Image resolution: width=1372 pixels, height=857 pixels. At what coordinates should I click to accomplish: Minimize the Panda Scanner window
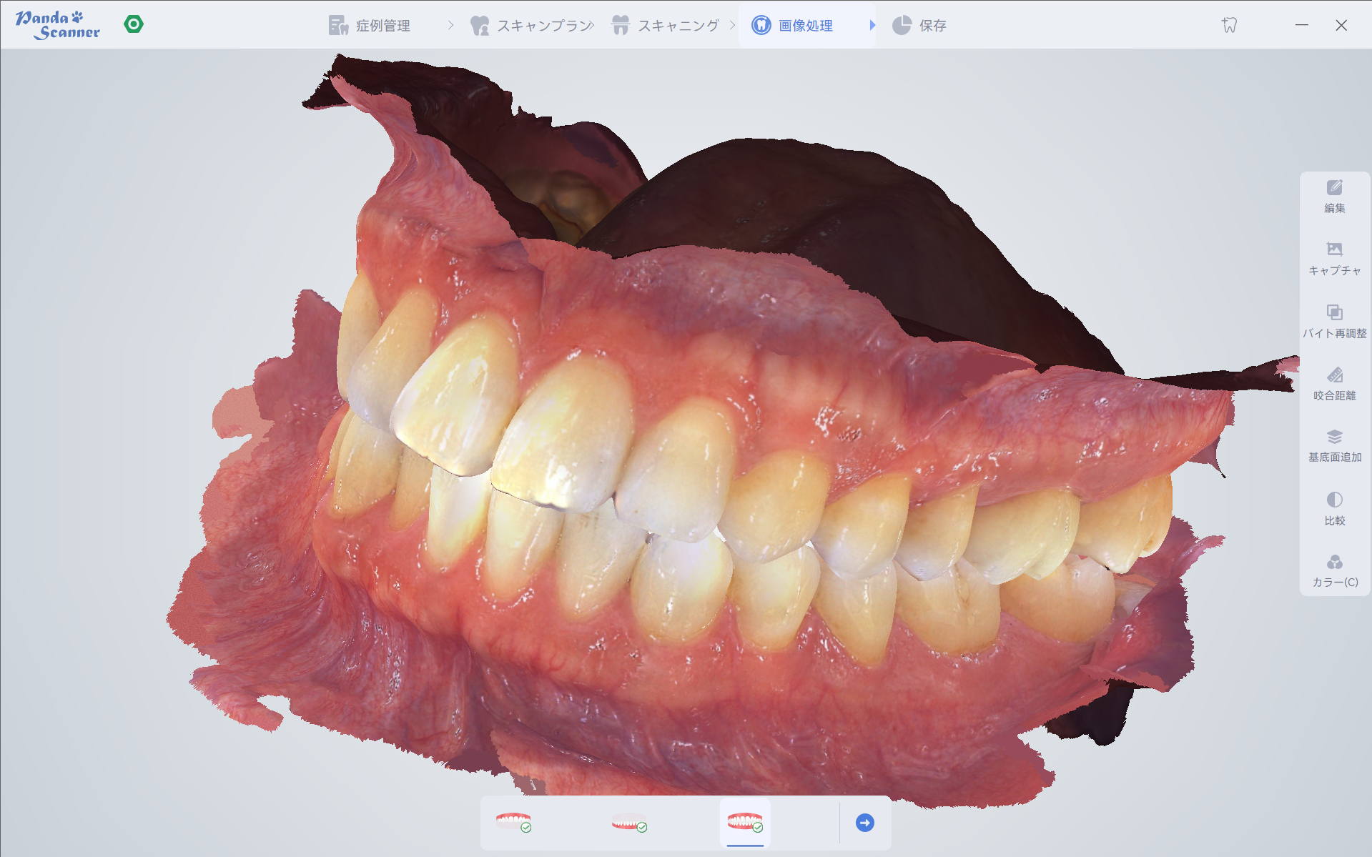(x=1301, y=25)
